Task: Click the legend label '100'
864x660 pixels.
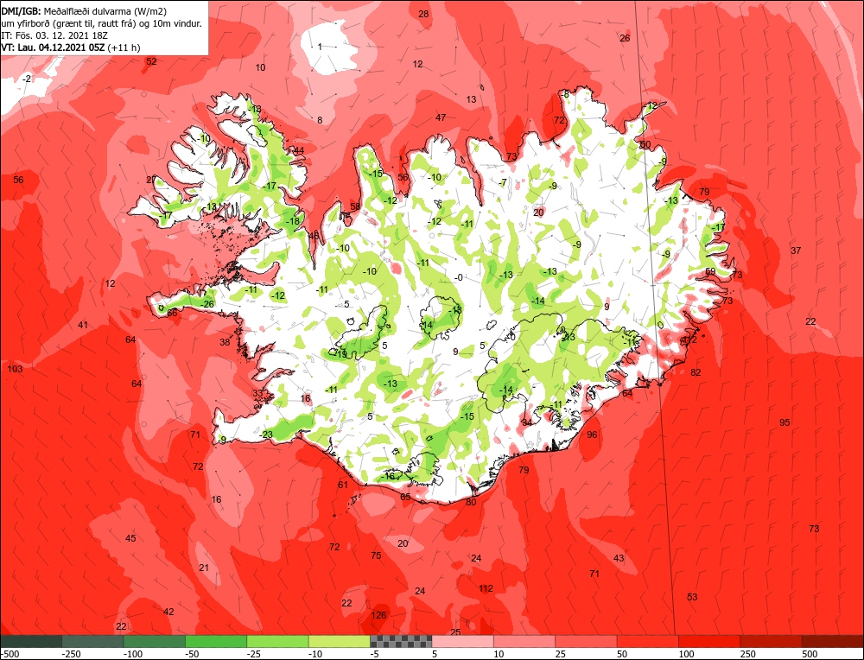Action: [x=687, y=654]
